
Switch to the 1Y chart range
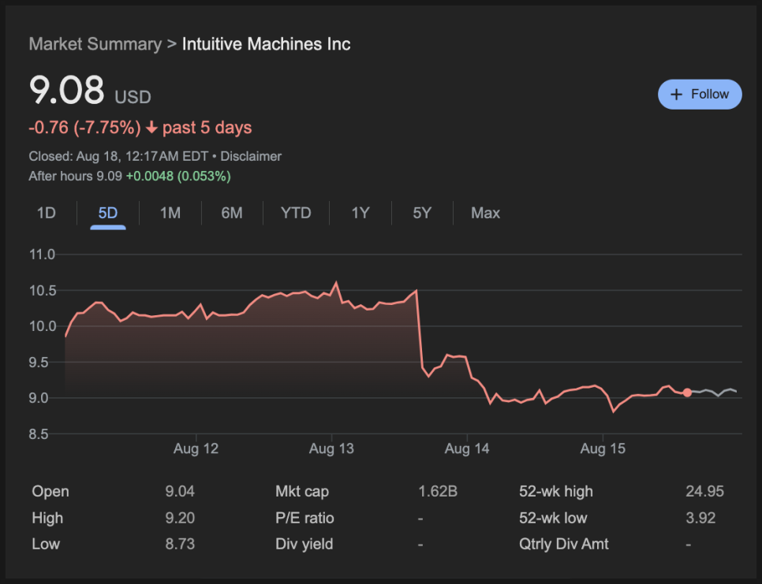[360, 213]
